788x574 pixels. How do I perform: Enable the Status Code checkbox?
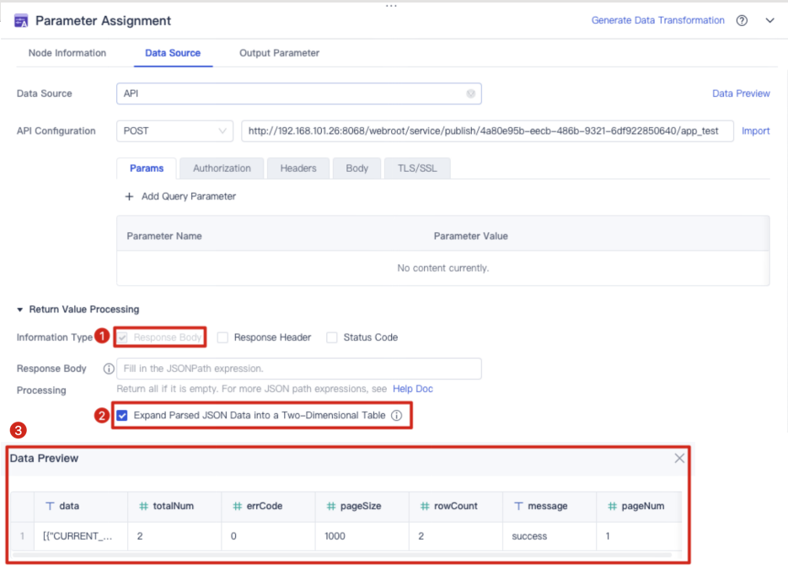coord(332,337)
